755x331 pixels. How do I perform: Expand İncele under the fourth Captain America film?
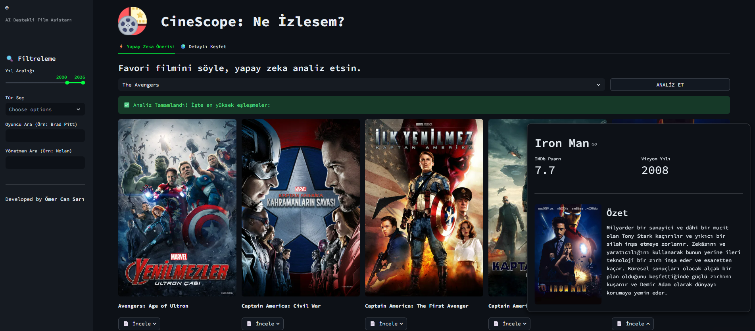pos(509,324)
